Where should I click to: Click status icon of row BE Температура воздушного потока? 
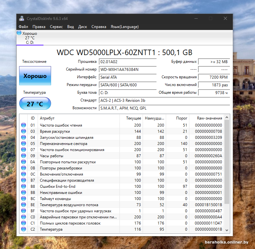click(x=24, y=205)
